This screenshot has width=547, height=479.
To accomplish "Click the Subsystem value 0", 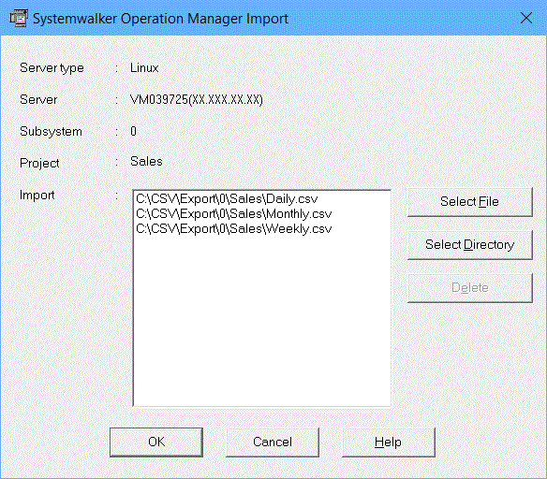I will tap(133, 131).
